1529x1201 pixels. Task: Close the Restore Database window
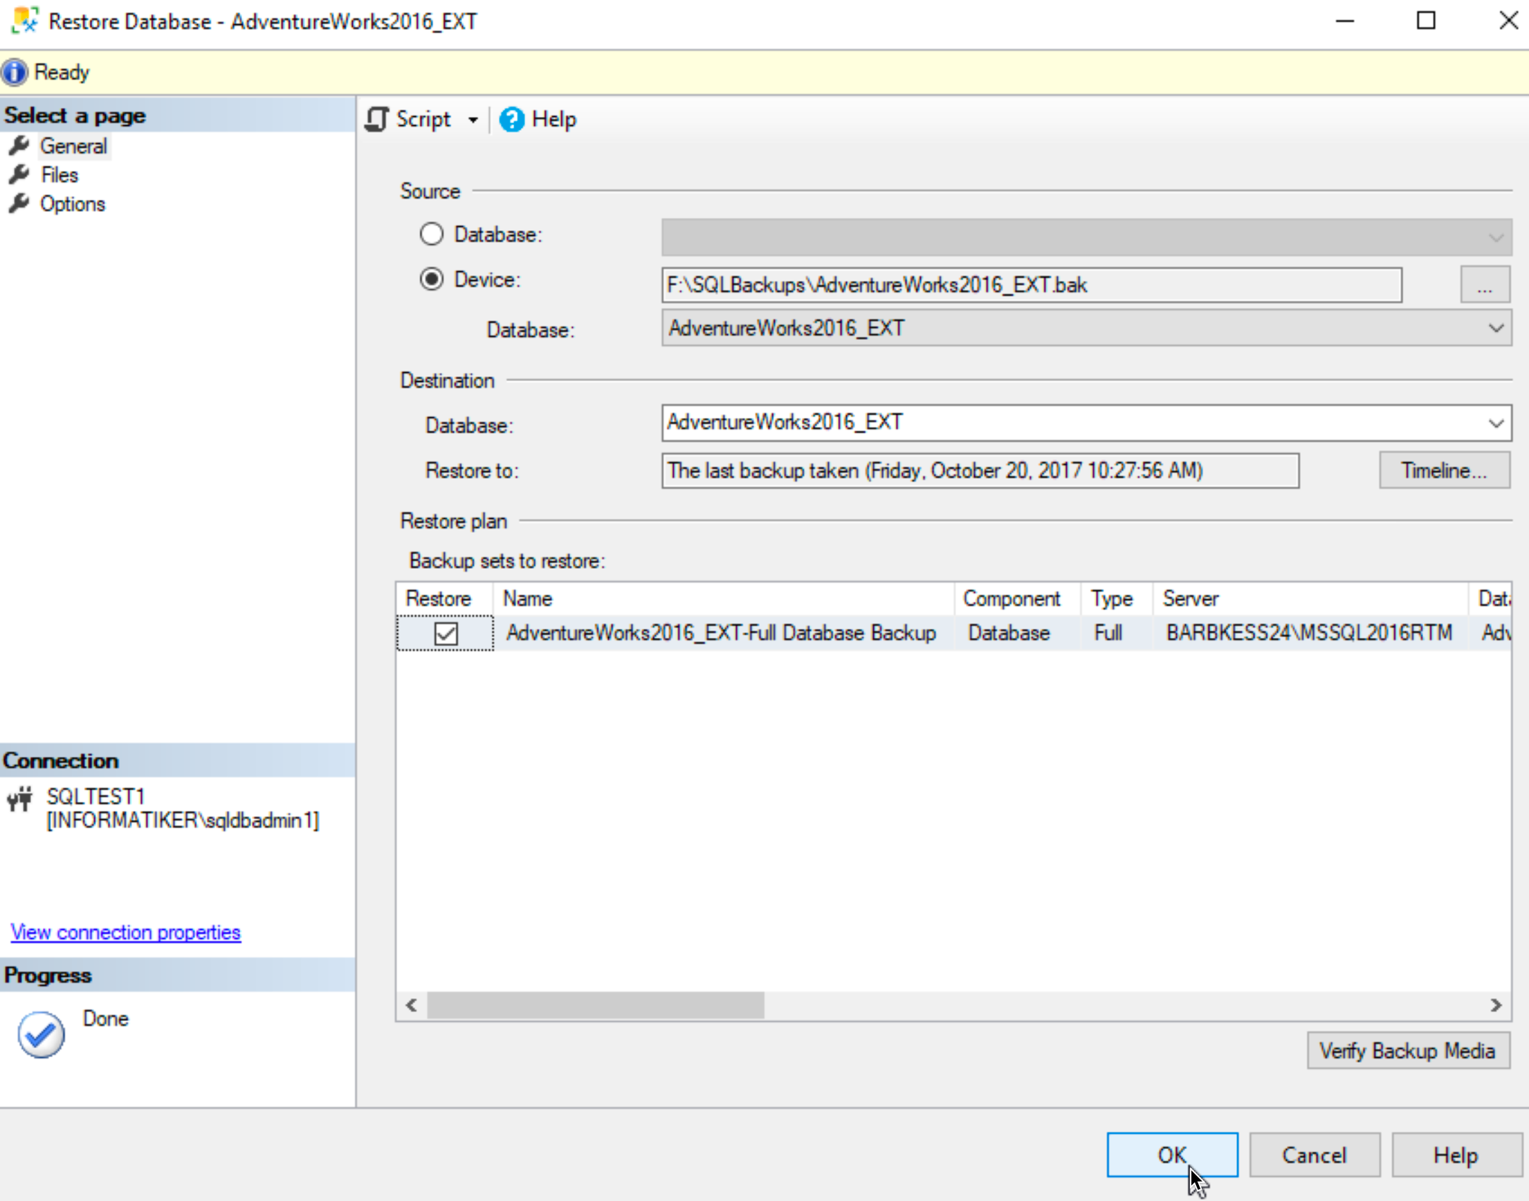[x=1508, y=20]
